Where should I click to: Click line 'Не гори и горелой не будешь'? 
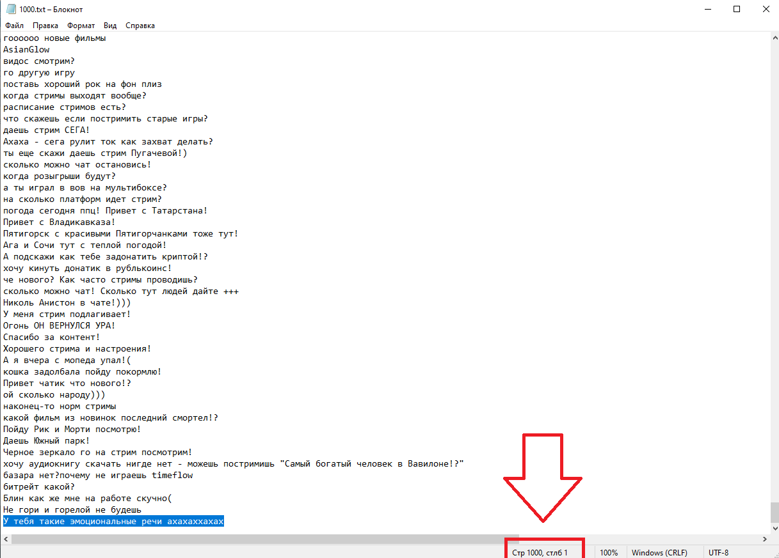pyautogui.click(x=72, y=509)
